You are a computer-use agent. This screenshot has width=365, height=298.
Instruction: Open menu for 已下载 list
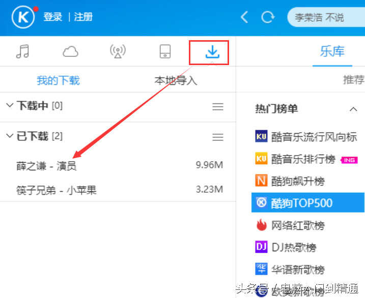pyautogui.click(x=218, y=137)
